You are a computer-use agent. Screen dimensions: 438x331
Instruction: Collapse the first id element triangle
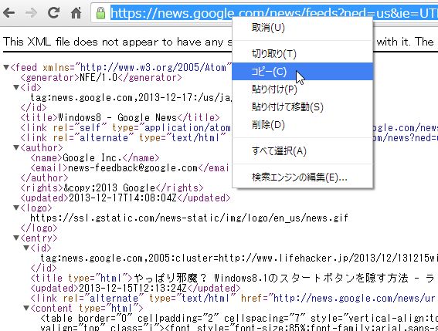click(16, 87)
